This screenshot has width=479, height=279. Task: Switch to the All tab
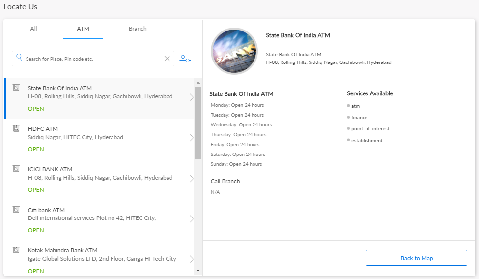[x=33, y=29]
